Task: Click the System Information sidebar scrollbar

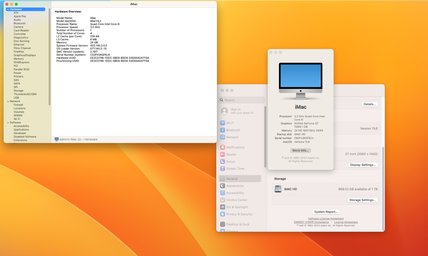Action: [x=49, y=57]
